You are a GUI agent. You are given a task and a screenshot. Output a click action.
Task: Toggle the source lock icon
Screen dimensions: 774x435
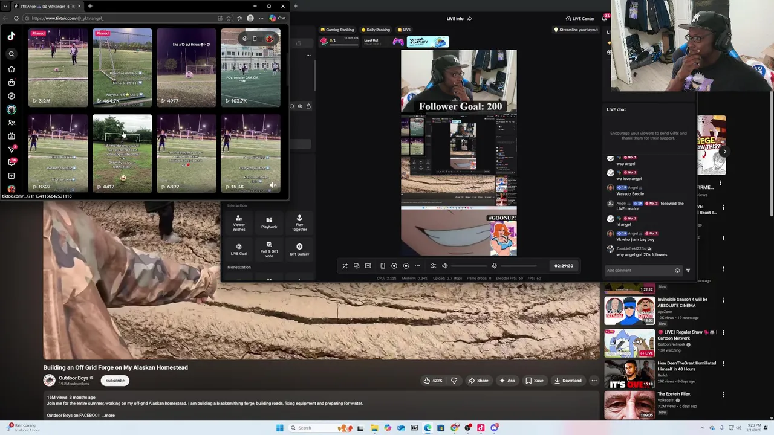coord(308,106)
